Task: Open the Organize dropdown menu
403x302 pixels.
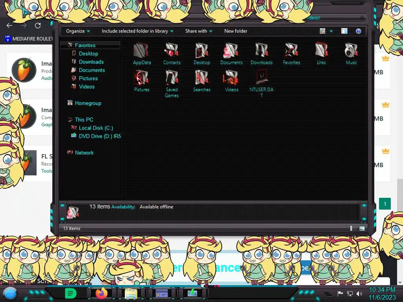Action: (78, 31)
